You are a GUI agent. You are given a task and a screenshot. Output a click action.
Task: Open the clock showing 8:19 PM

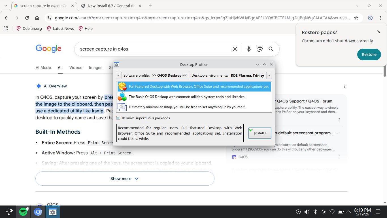pyautogui.click(x=362, y=212)
